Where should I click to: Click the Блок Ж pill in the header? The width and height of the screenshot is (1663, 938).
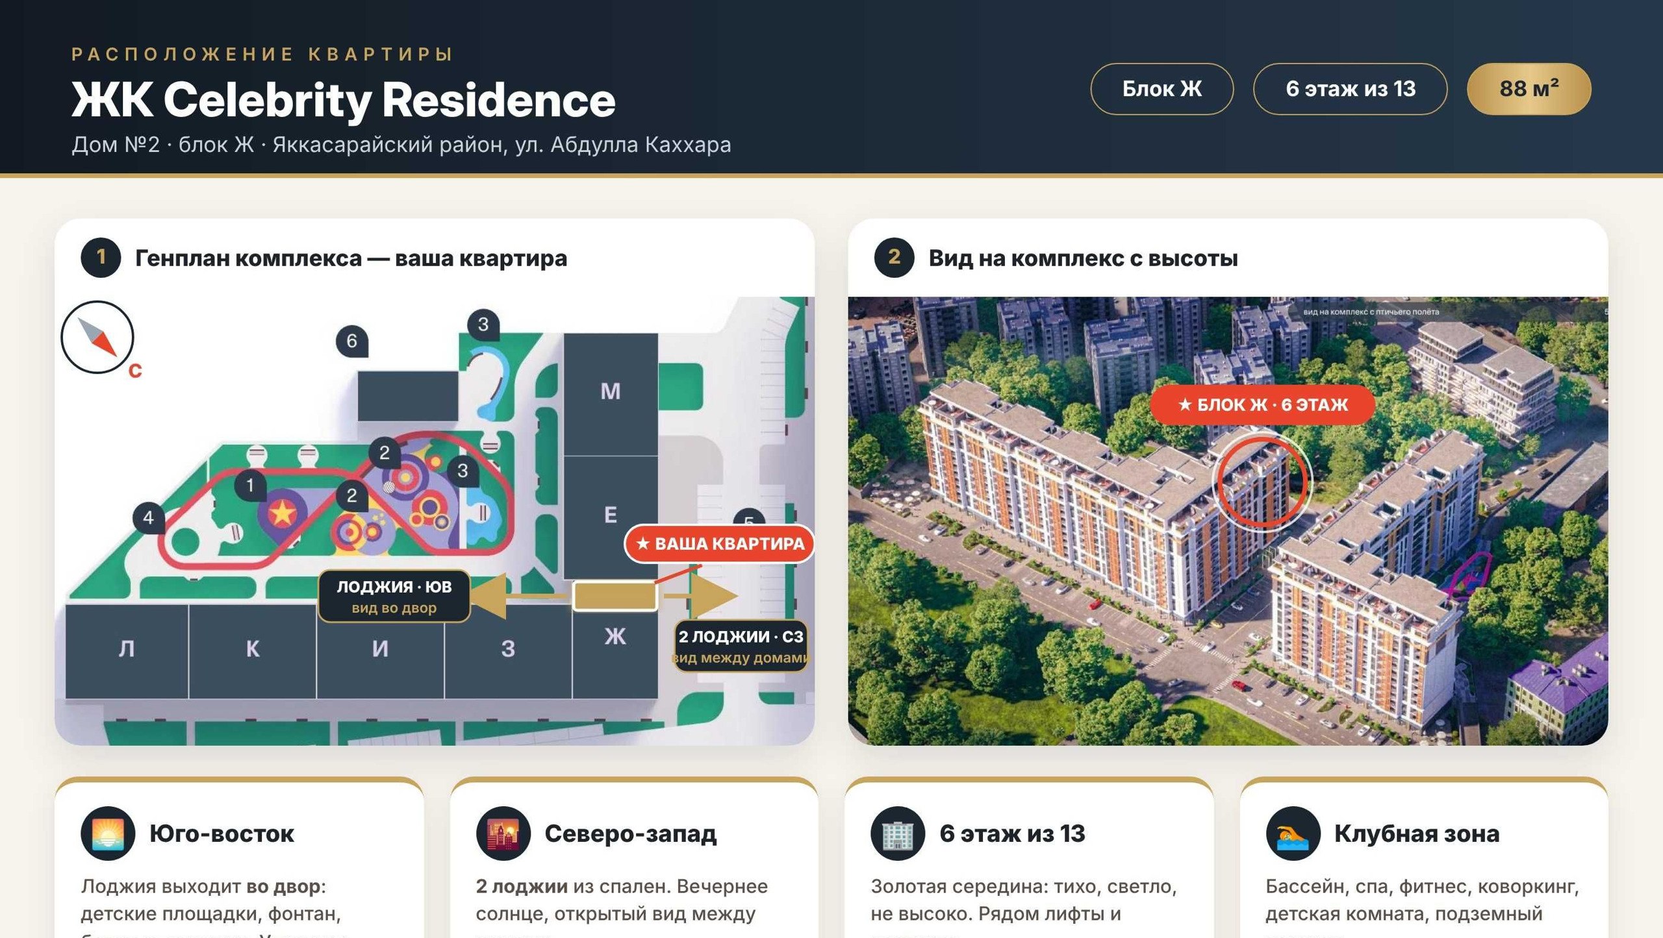[x=1162, y=89]
